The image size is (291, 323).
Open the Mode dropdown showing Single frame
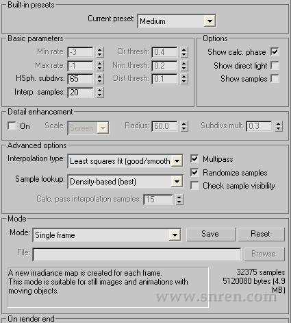[x=107, y=235]
